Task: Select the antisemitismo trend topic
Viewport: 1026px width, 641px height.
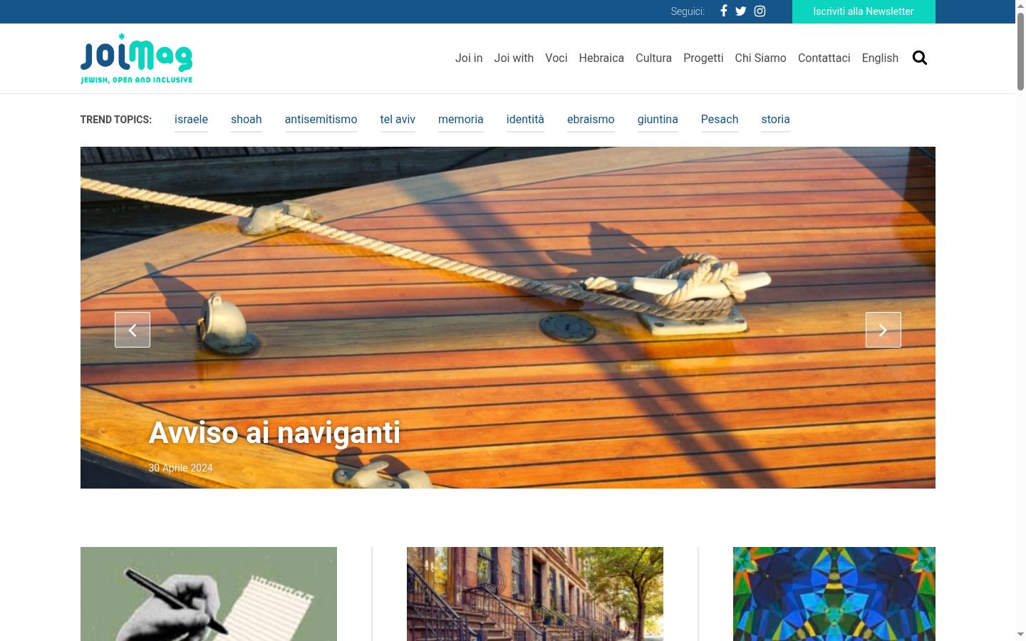Action: [321, 120]
